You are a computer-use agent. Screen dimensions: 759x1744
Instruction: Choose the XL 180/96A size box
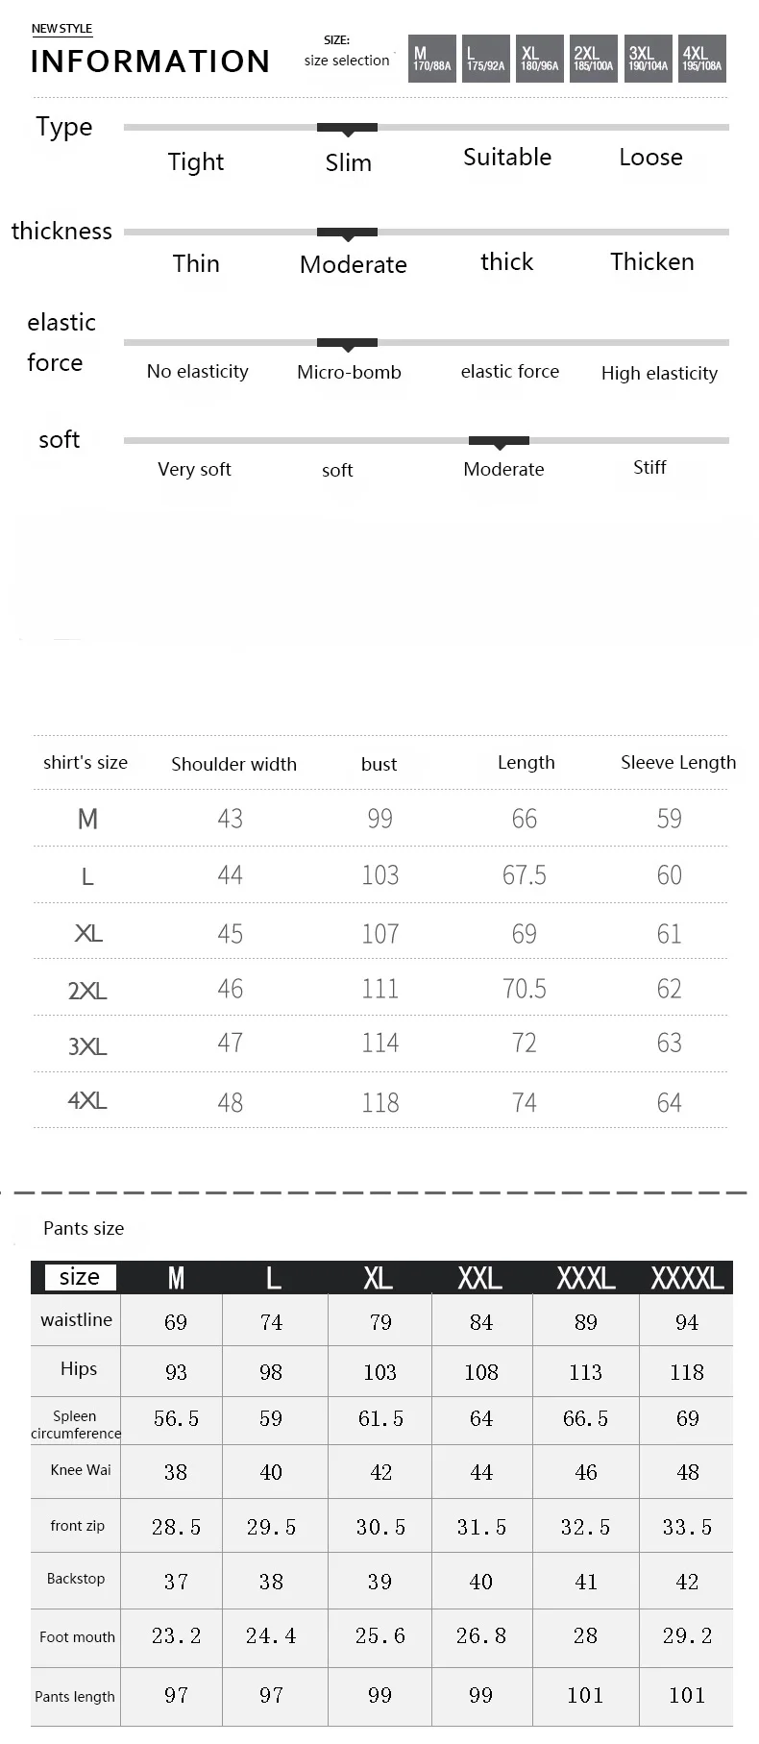540,59
